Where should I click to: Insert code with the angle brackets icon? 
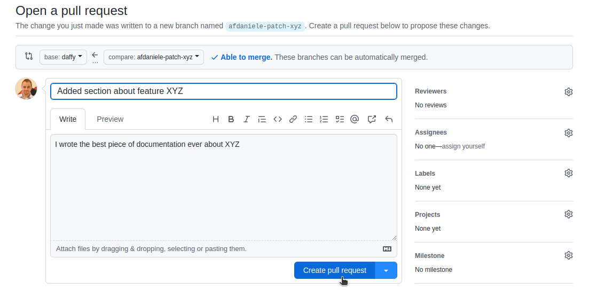coord(278,119)
